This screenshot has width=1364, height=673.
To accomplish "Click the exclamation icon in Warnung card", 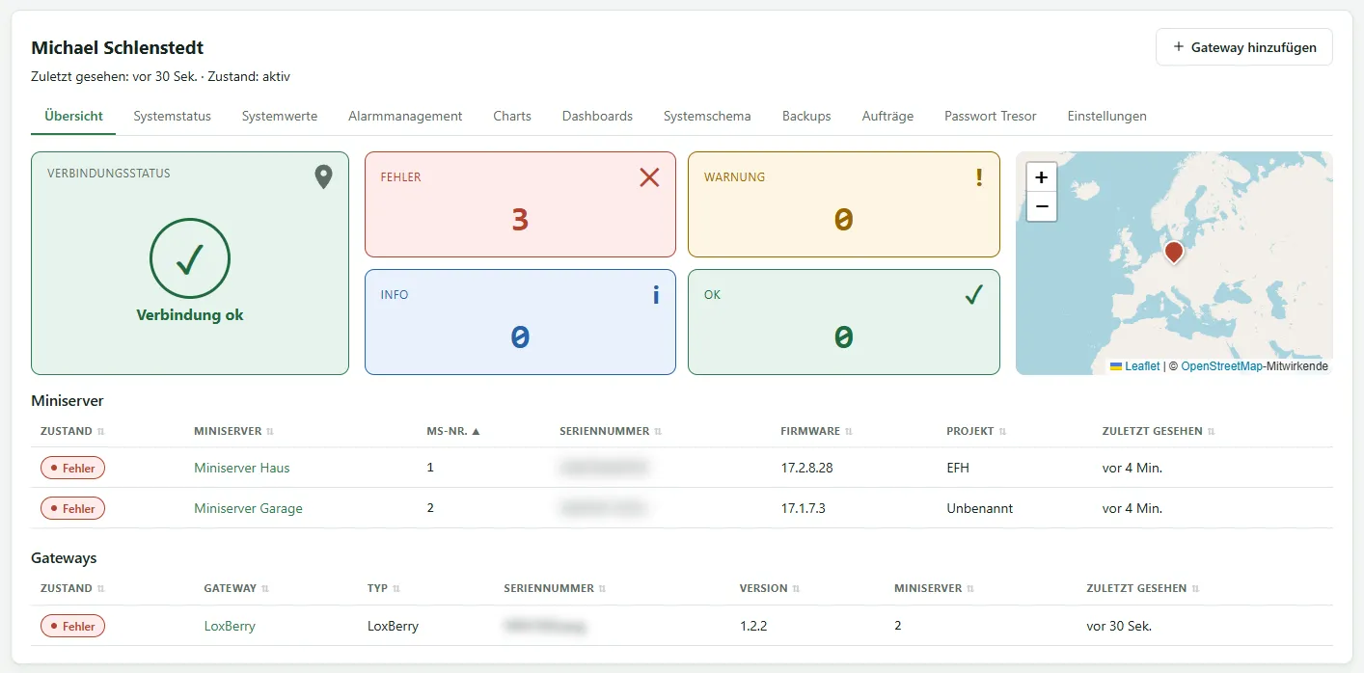I will [x=979, y=176].
